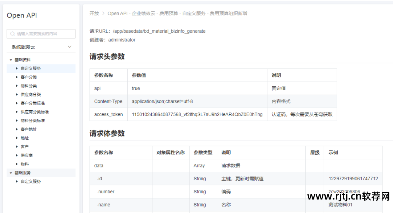Click the Content-Type parameter cell
The width and height of the screenshot is (393, 213).
coord(108,101)
